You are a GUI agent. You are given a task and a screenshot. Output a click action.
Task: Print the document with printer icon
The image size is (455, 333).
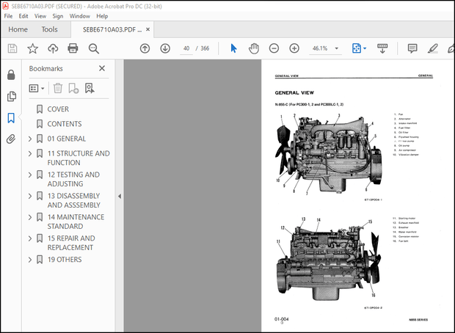tap(73, 48)
